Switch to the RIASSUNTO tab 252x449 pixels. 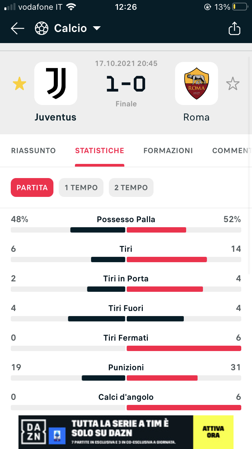click(34, 150)
